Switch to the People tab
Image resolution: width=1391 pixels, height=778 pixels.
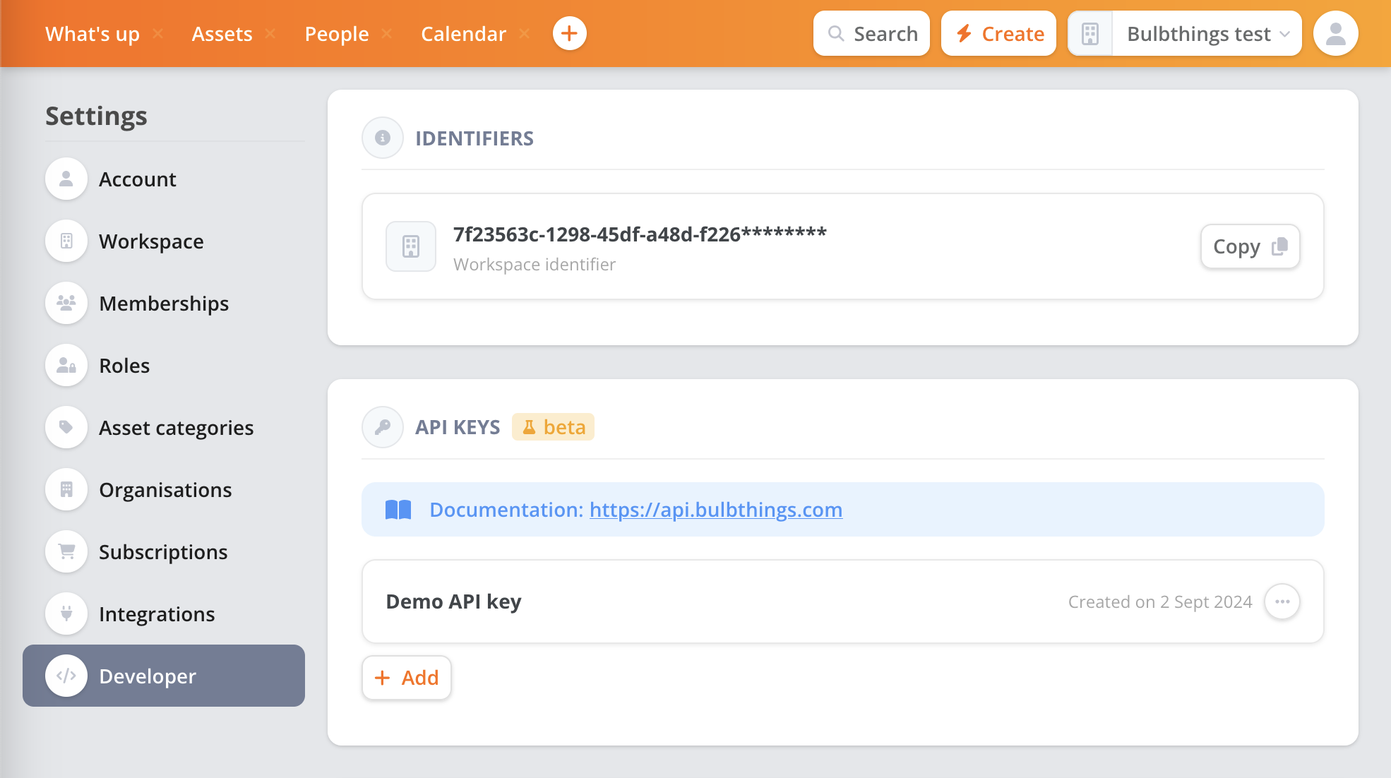337,34
